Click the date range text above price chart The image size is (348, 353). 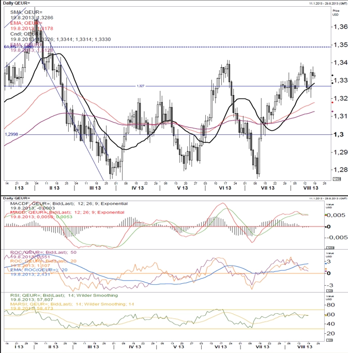tap(328, 4)
